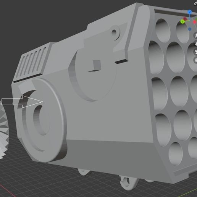Click the unlabeled blue negative Z axis dot
The width and height of the screenshot is (197, 197).
pyautogui.click(x=190, y=29)
